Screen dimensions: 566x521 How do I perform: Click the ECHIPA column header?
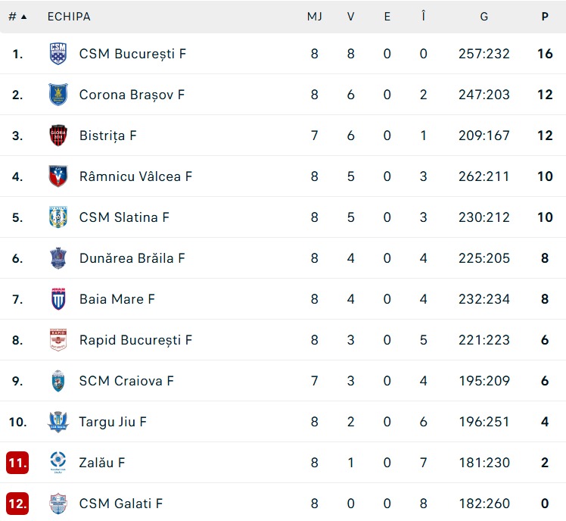pyautogui.click(x=69, y=17)
